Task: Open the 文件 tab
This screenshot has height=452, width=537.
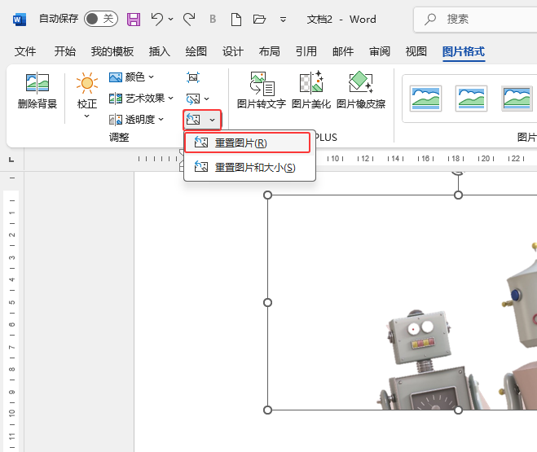Action: click(x=25, y=51)
